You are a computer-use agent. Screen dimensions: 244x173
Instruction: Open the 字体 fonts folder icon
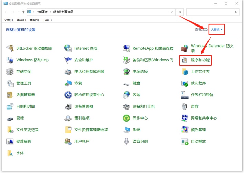coord(10,153)
